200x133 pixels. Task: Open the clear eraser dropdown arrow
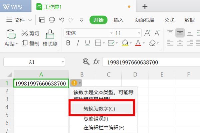[158, 43]
